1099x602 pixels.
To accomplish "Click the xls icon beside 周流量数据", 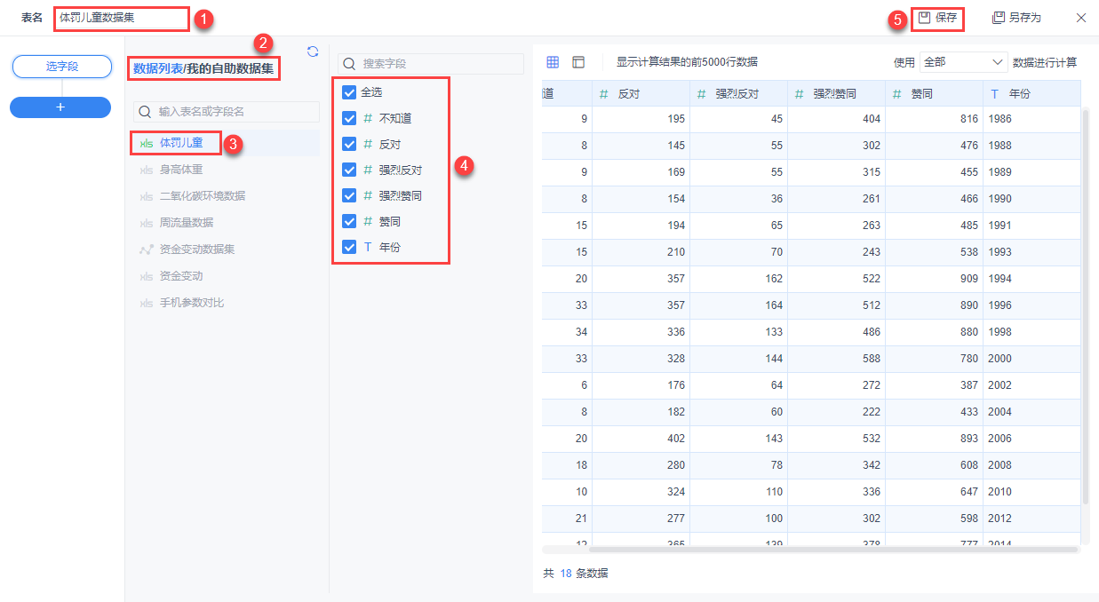I will point(147,223).
